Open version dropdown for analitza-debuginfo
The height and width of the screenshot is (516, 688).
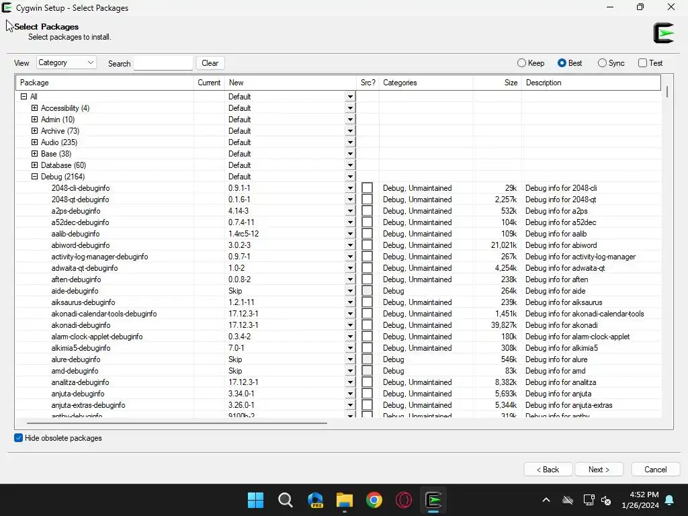[350, 382]
